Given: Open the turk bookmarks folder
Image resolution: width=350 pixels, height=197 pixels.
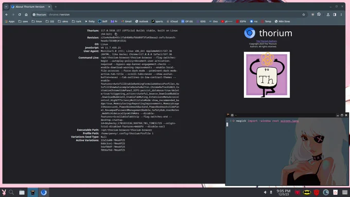Looking at the screenshot, I should point(77,22).
